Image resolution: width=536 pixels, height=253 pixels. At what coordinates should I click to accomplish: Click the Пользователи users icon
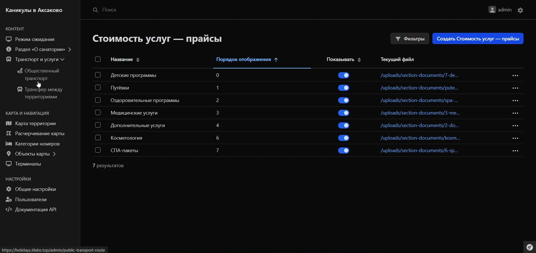(x=9, y=200)
